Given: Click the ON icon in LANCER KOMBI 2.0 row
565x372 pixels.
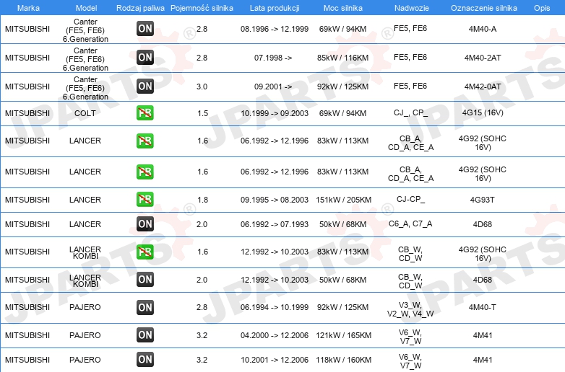Looking at the screenshot, I should [145, 280].
